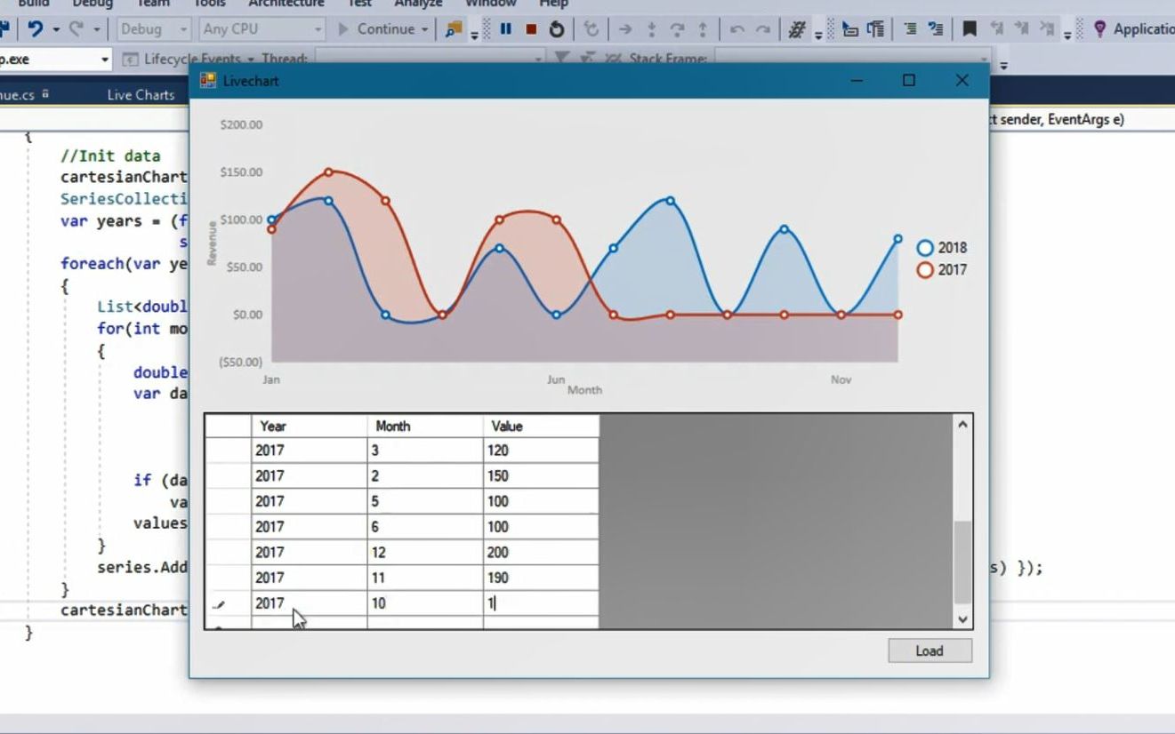Select the Value cell containing 200
The width and height of the screenshot is (1175, 734).
[x=541, y=552]
